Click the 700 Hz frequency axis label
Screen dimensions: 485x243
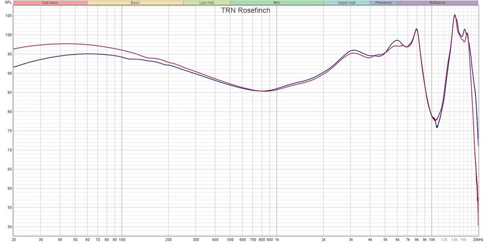pos(253,240)
